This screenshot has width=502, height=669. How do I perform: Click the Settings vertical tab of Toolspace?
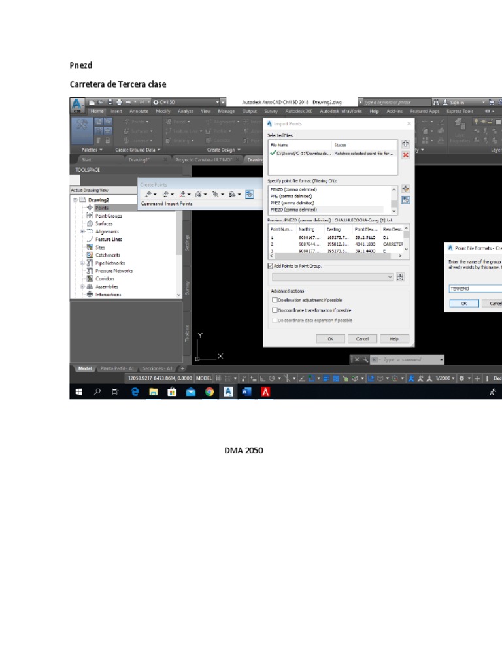[x=186, y=243]
